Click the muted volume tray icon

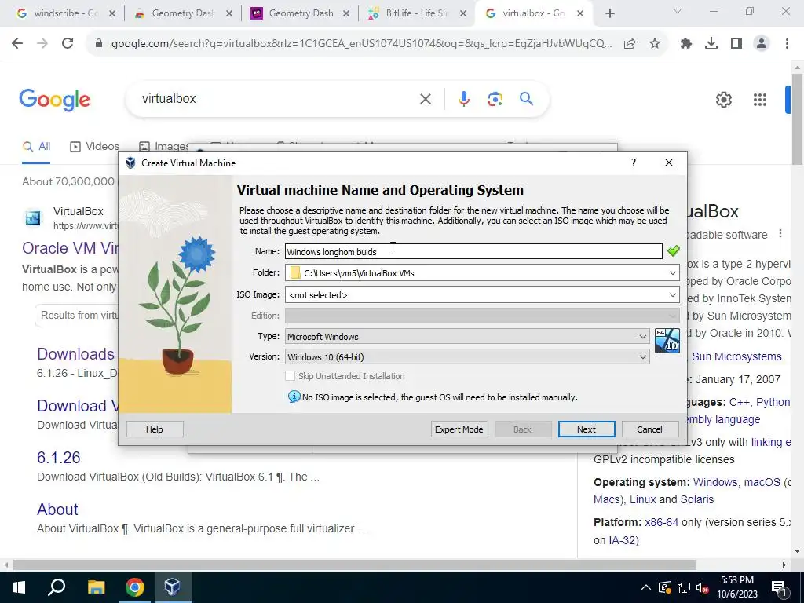pyautogui.click(x=702, y=587)
